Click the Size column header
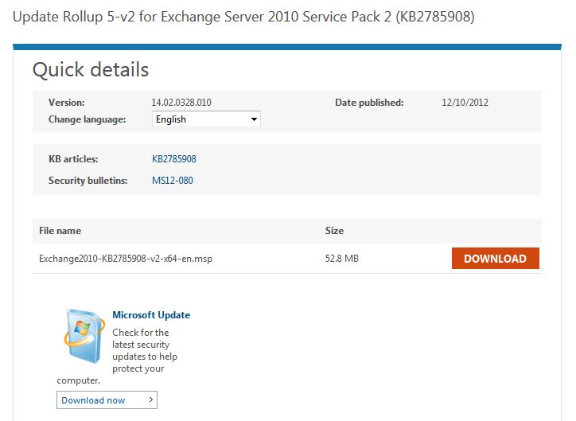This screenshot has width=576, height=421. click(x=334, y=231)
